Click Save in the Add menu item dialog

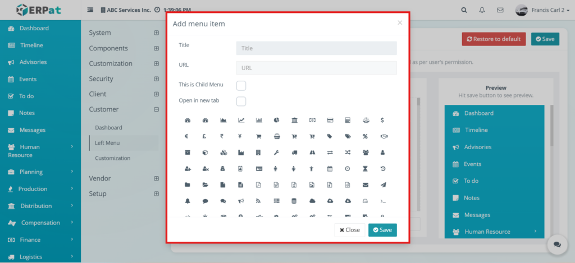click(x=382, y=230)
